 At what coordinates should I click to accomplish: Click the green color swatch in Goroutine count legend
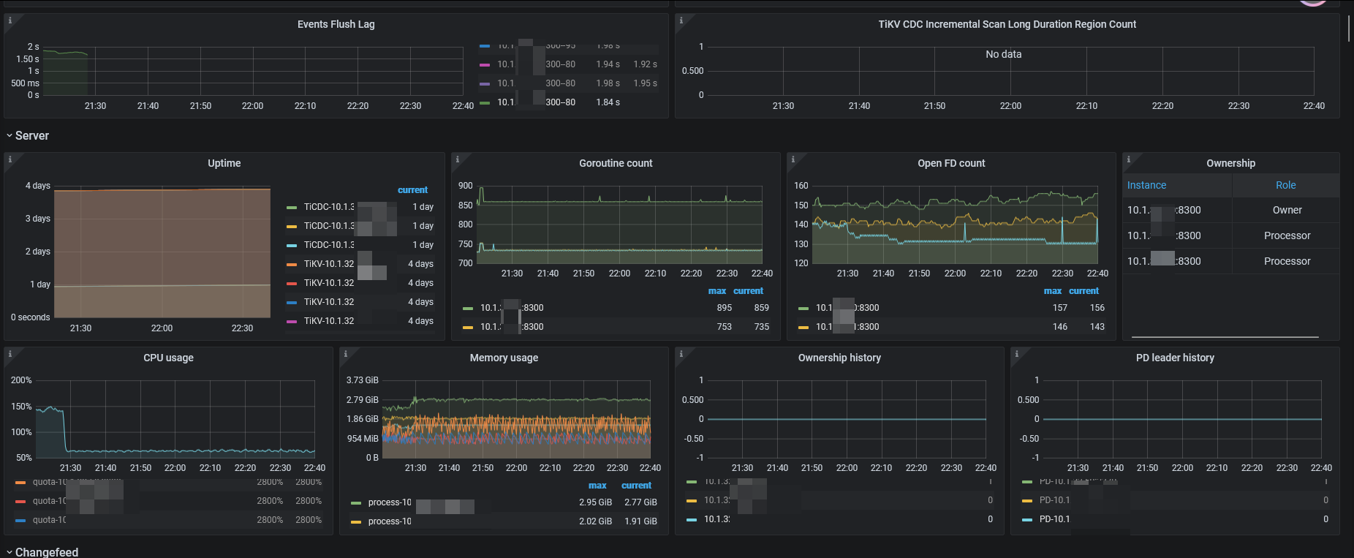[x=468, y=309]
